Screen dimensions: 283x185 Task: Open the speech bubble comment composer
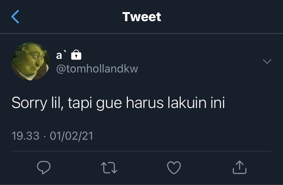coord(44,168)
